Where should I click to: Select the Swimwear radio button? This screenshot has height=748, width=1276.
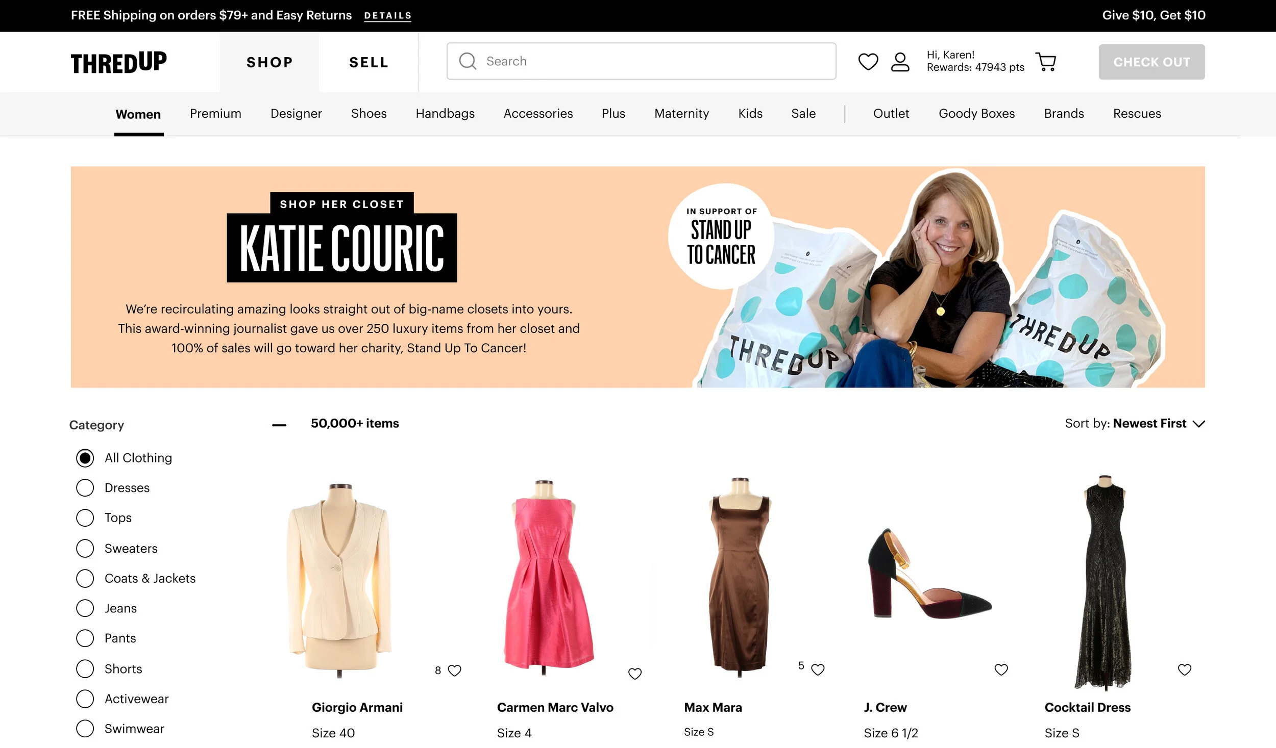click(85, 728)
